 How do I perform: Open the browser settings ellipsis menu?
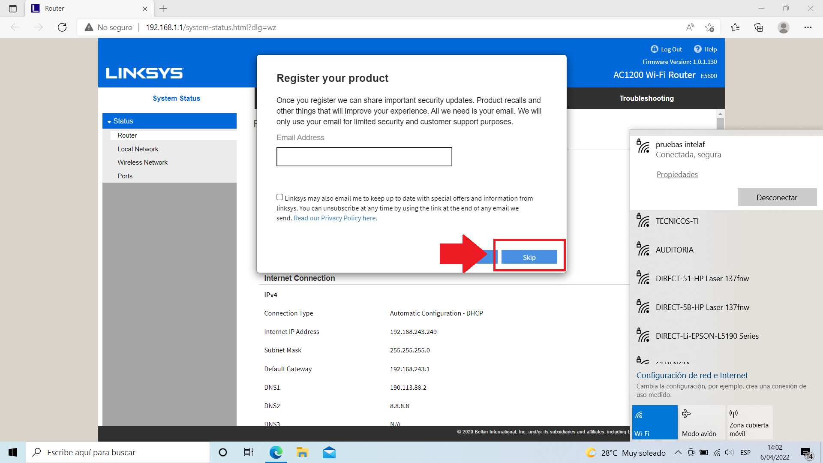(808, 27)
